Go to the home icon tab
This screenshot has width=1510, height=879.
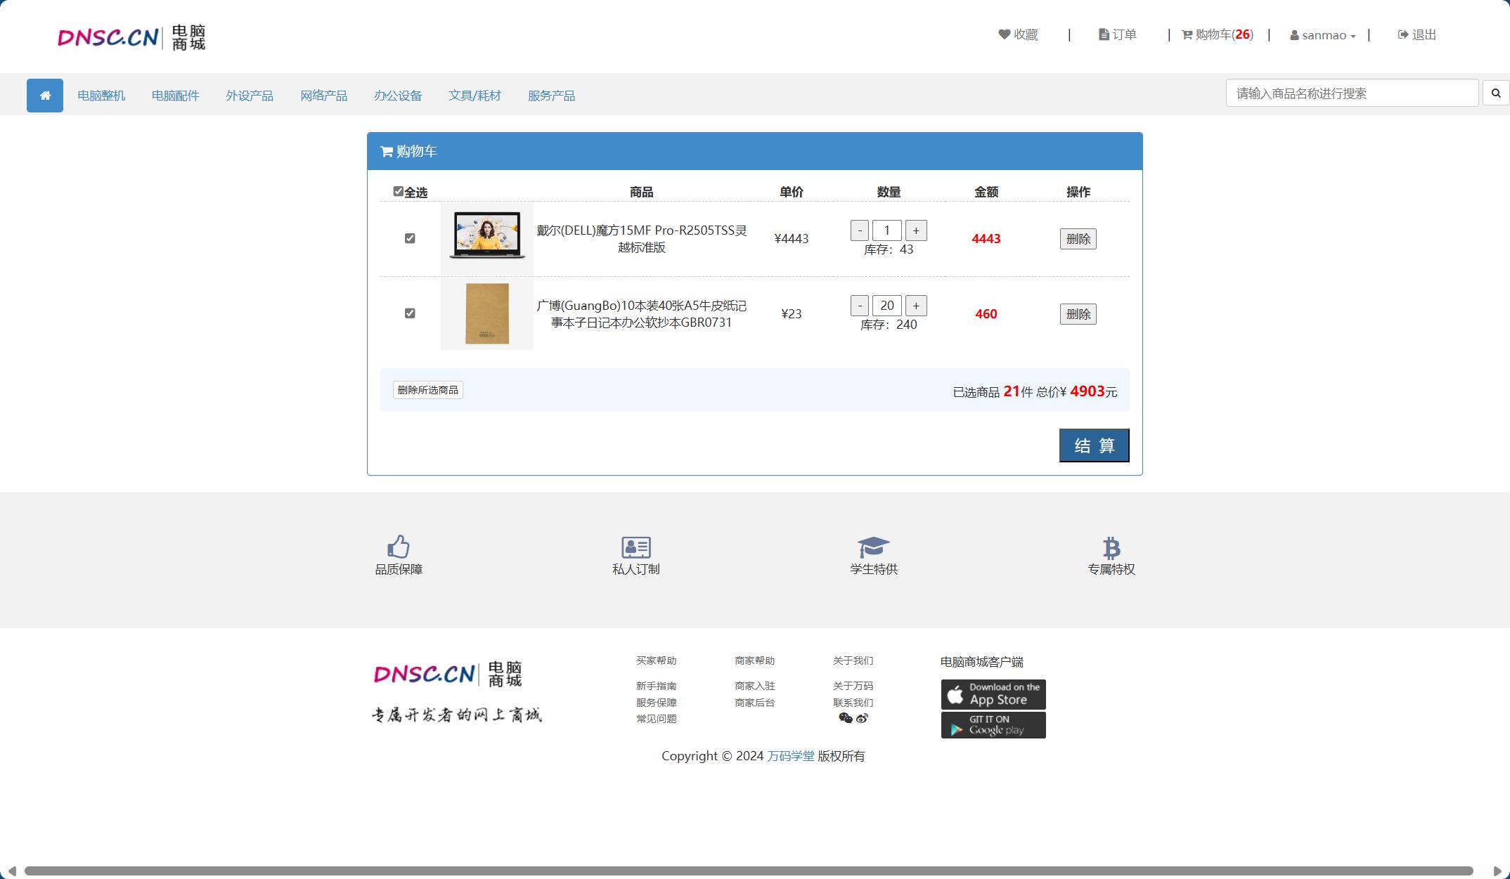tap(45, 96)
